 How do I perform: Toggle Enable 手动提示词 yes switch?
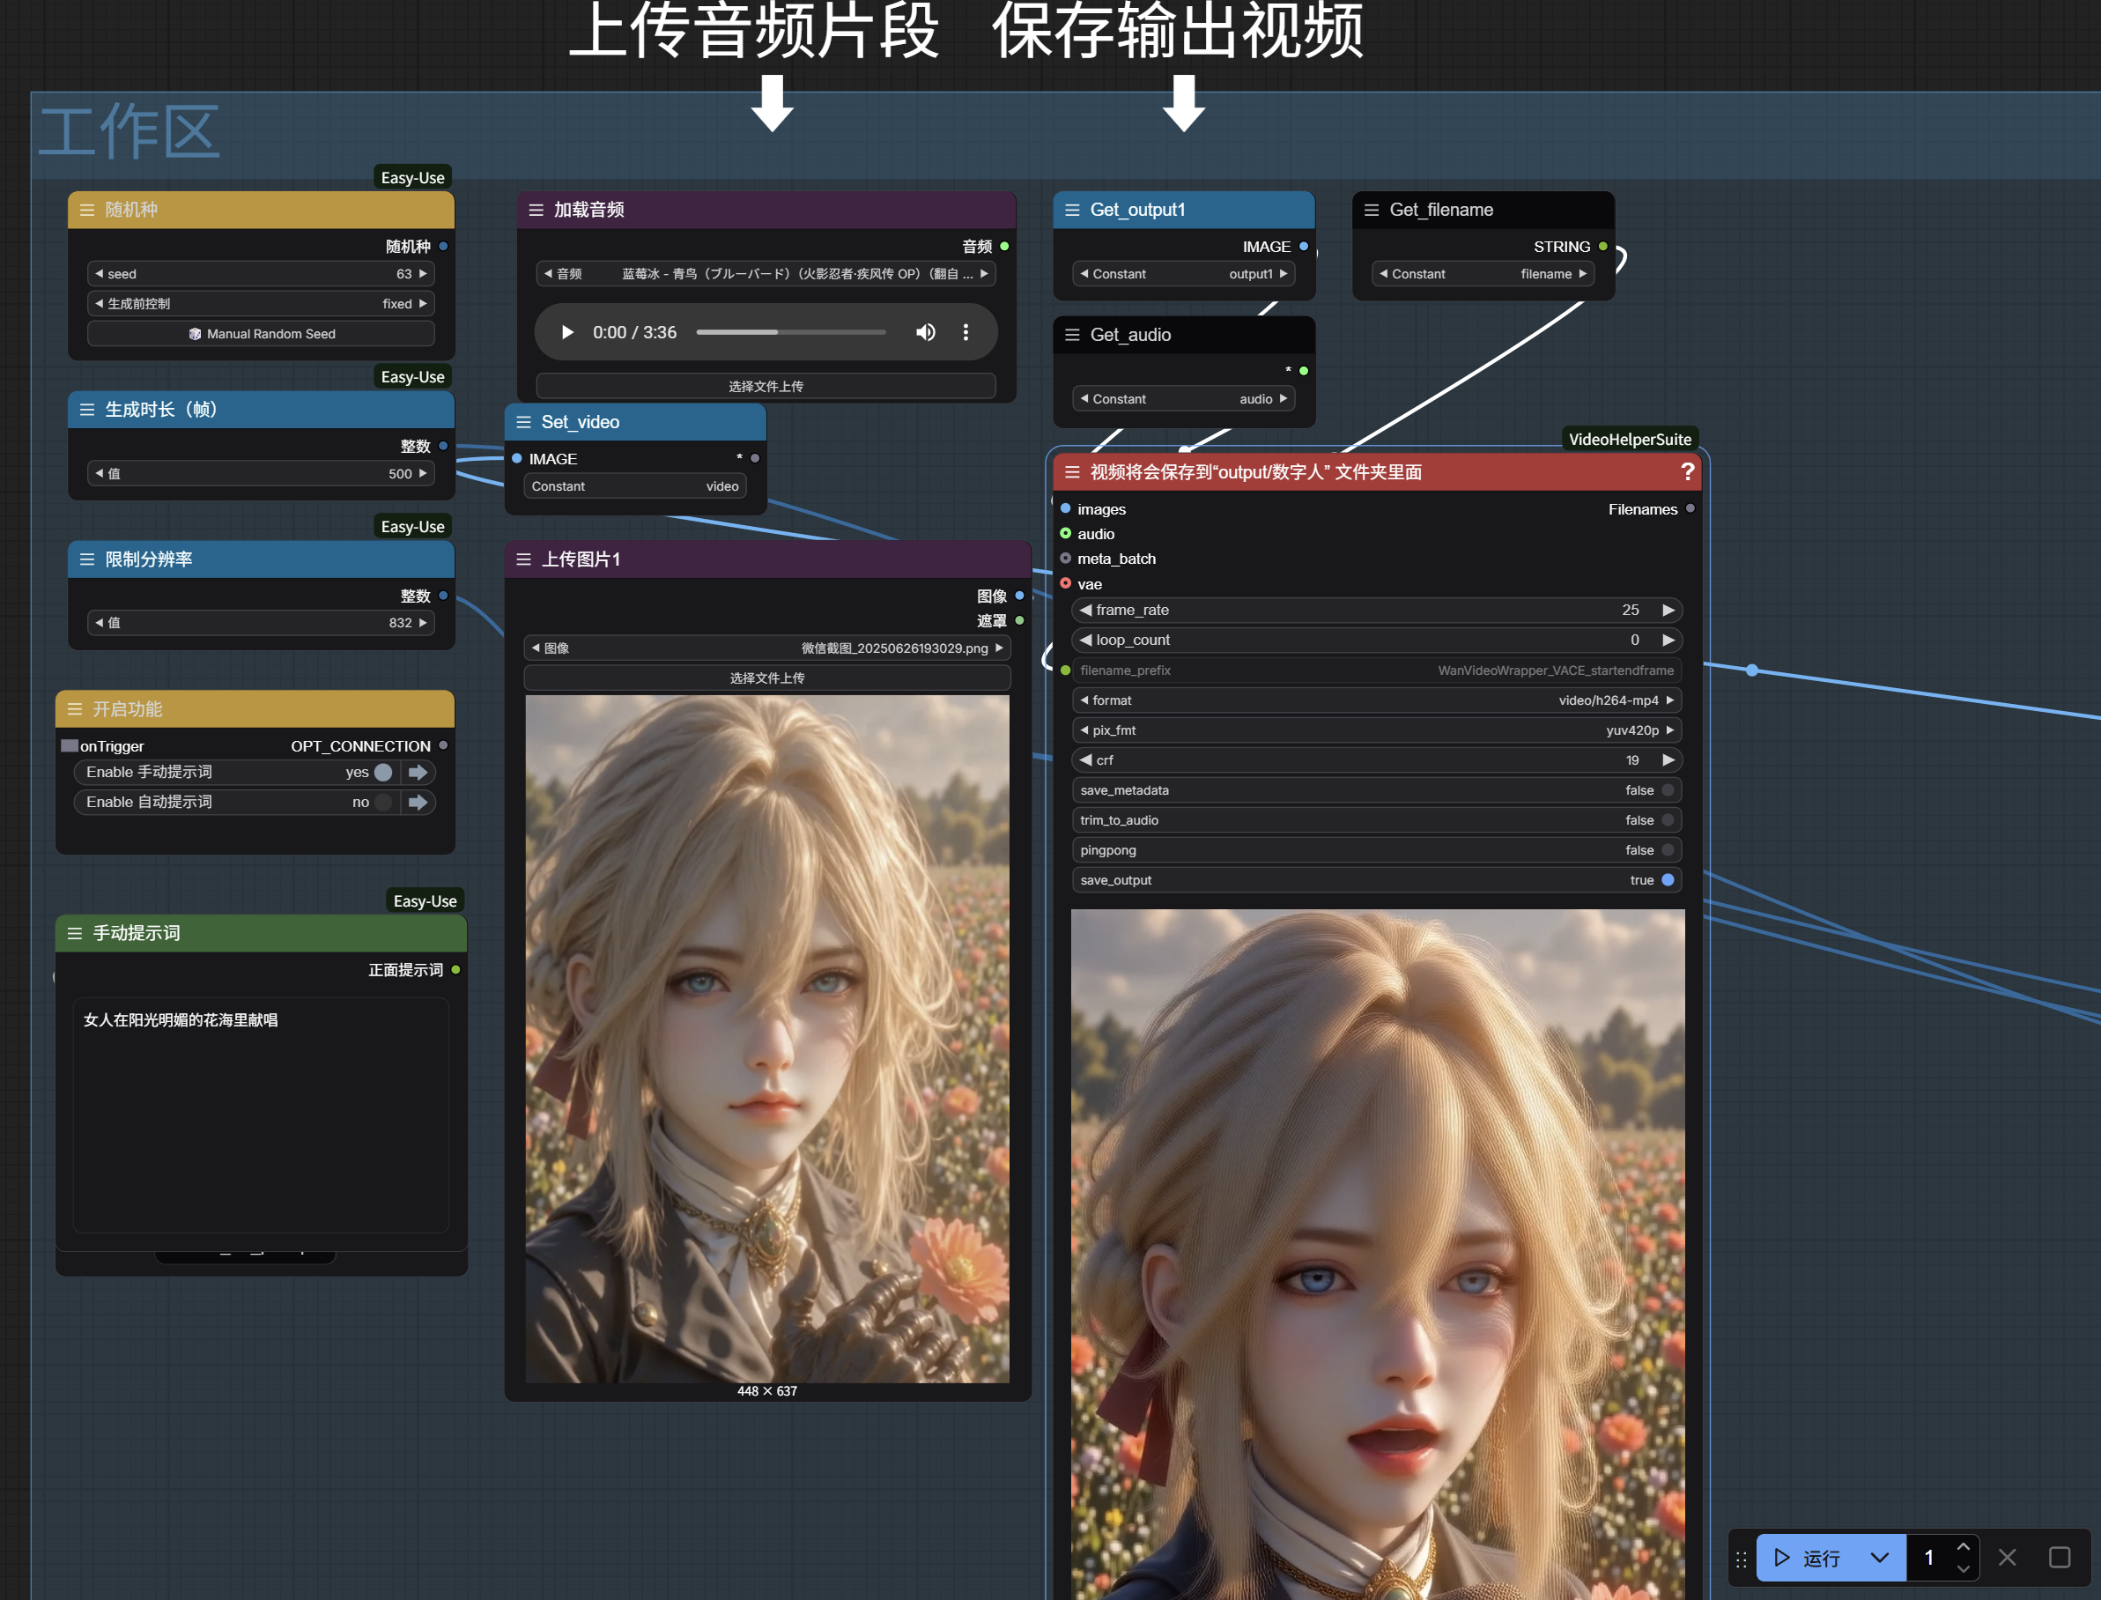[x=382, y=773]
